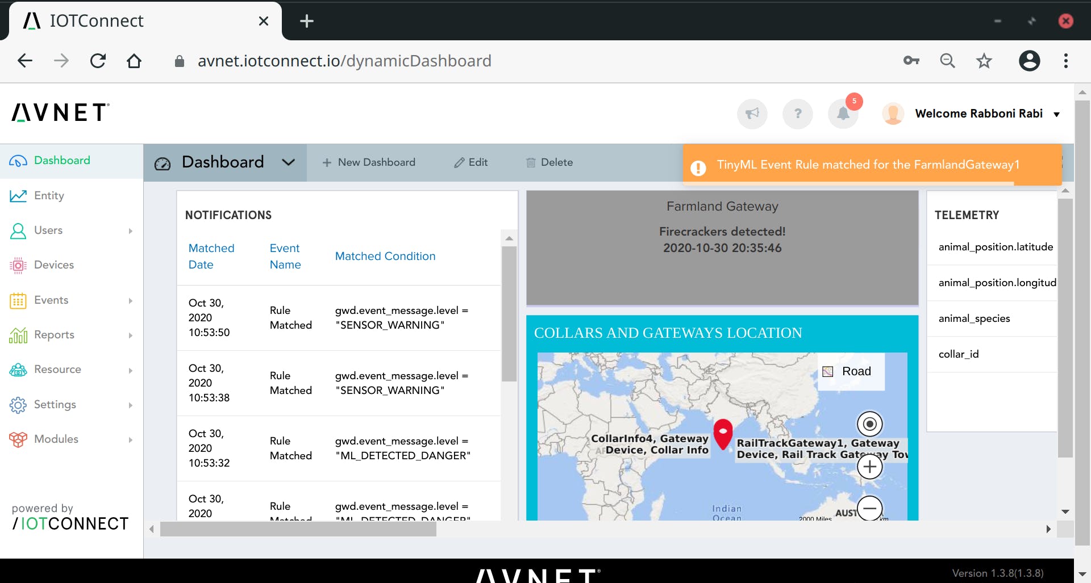Viewport: 1091px width, 583px height.
Task: Zoom in on the map
Action: pyautogui.click(x=869, y=467)
